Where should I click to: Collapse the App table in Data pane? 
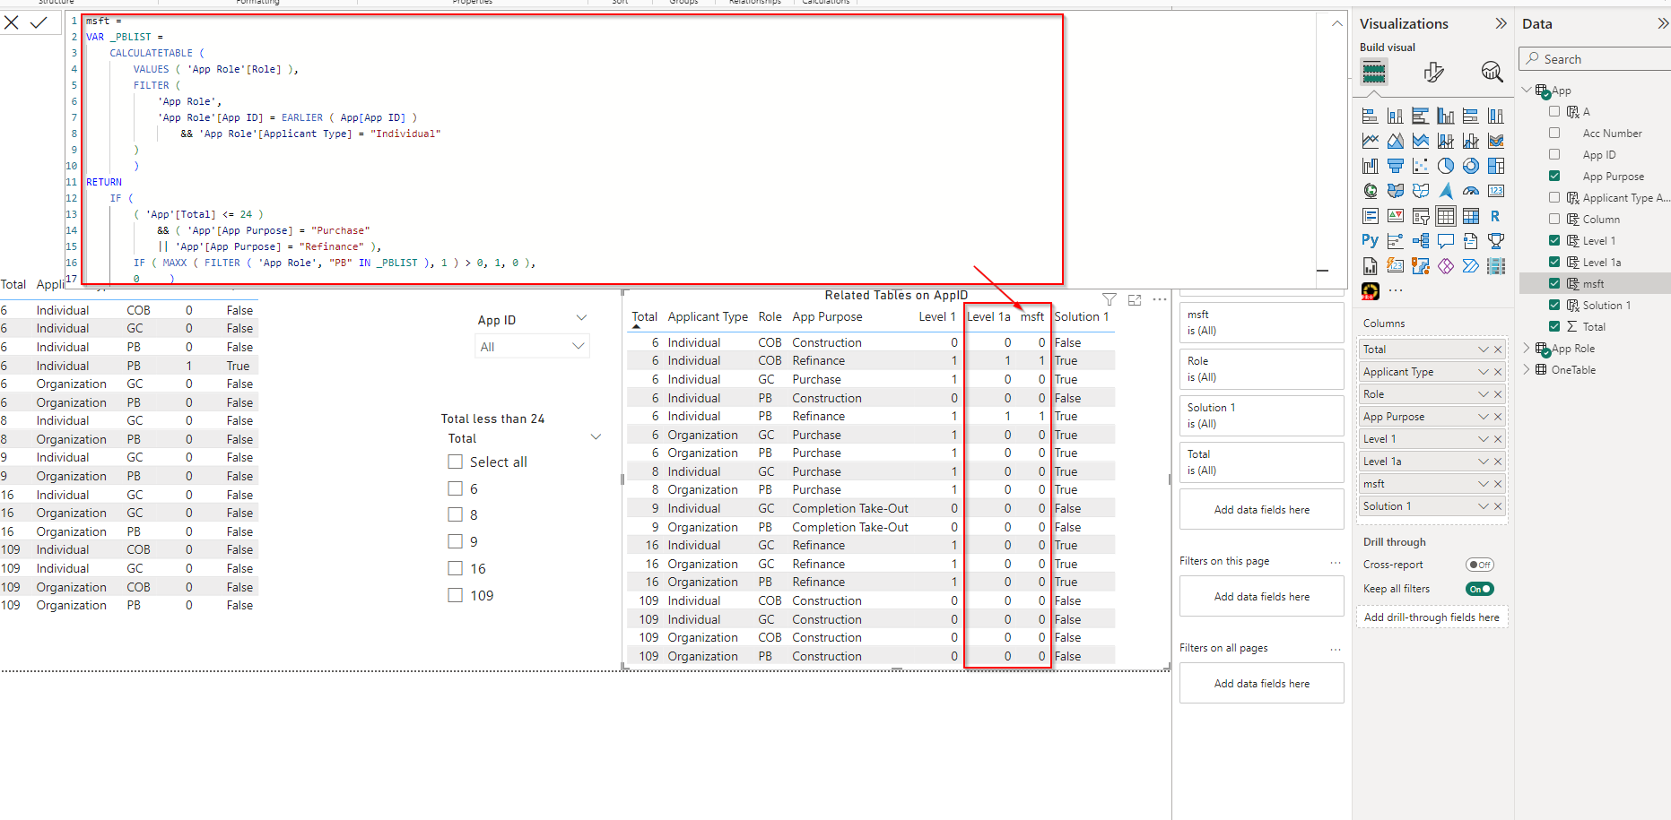click(1527, 91)
